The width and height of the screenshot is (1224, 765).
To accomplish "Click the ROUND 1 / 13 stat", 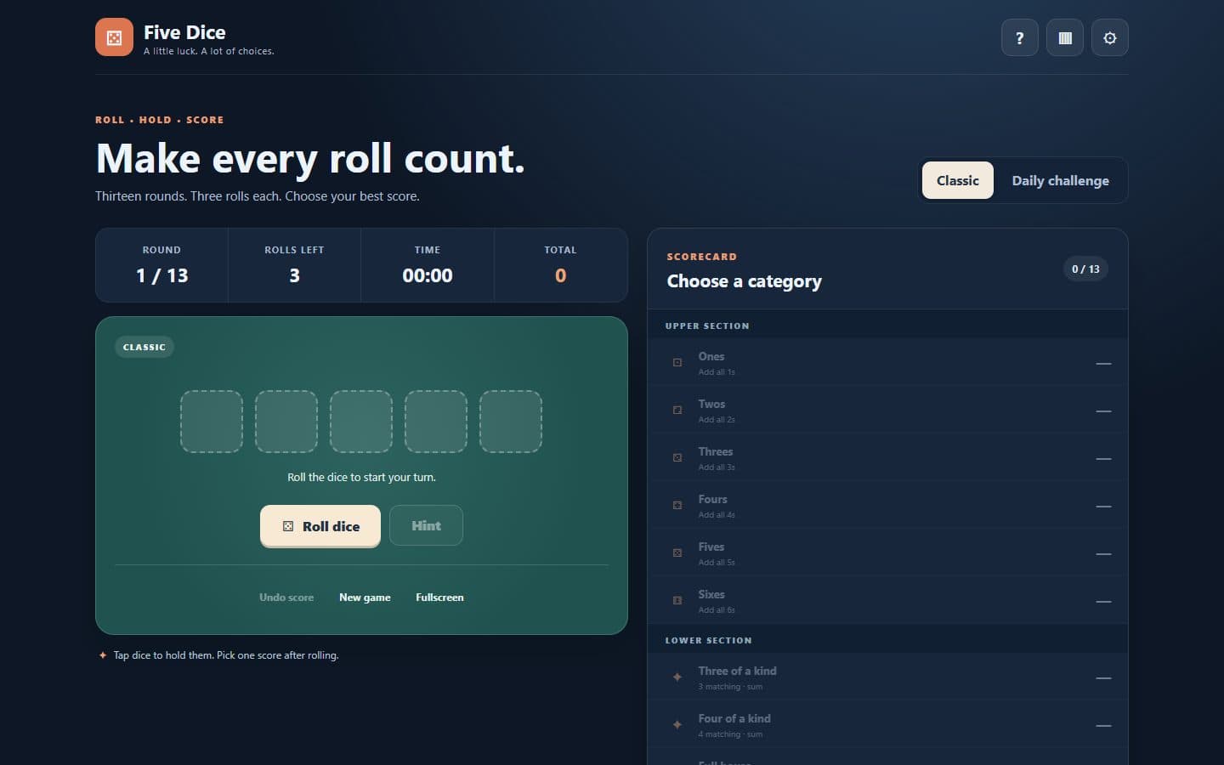I will [x=161, y=265].
